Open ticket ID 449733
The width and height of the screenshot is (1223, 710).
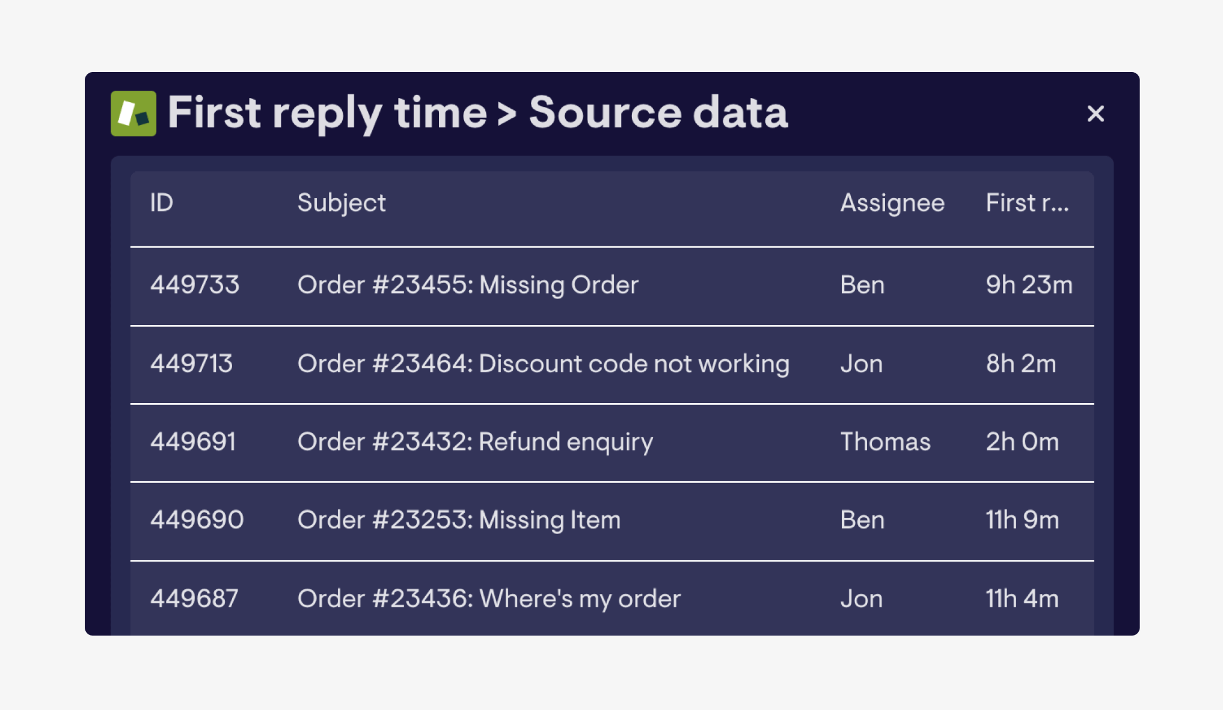point(195,285)
